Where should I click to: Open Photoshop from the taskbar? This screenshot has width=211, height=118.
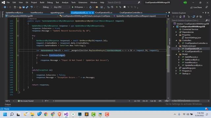click(80, 114)
